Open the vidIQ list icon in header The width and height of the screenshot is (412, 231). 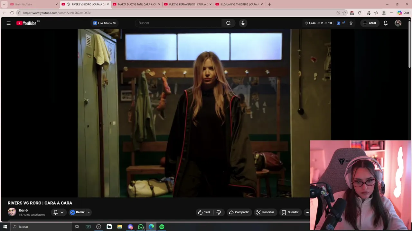343,23
